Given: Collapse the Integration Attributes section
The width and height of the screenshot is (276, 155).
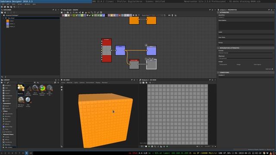Looking at the screenshot, I should coord(218,48).
